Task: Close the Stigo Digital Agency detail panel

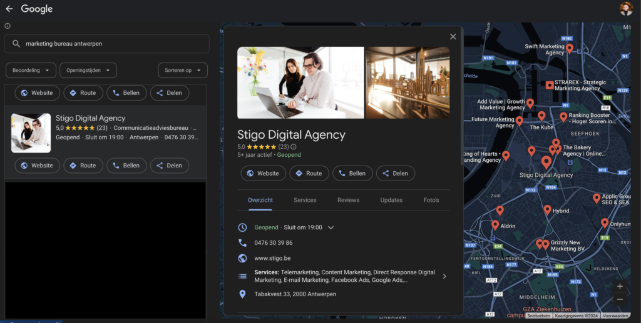Action: pyautogui.click(x=453, y=37)
